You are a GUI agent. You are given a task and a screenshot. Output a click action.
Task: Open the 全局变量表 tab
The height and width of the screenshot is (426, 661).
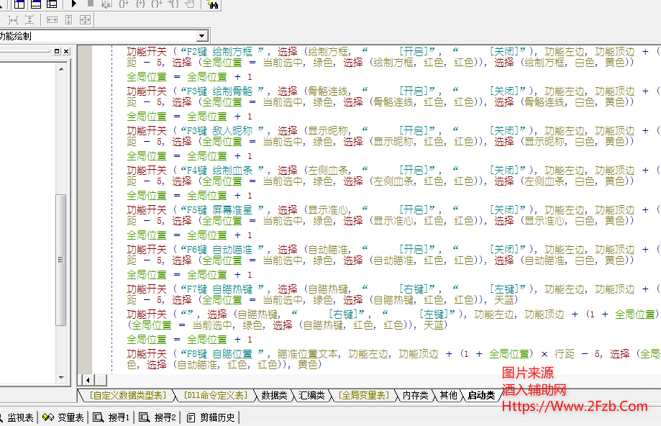[363, 395]
